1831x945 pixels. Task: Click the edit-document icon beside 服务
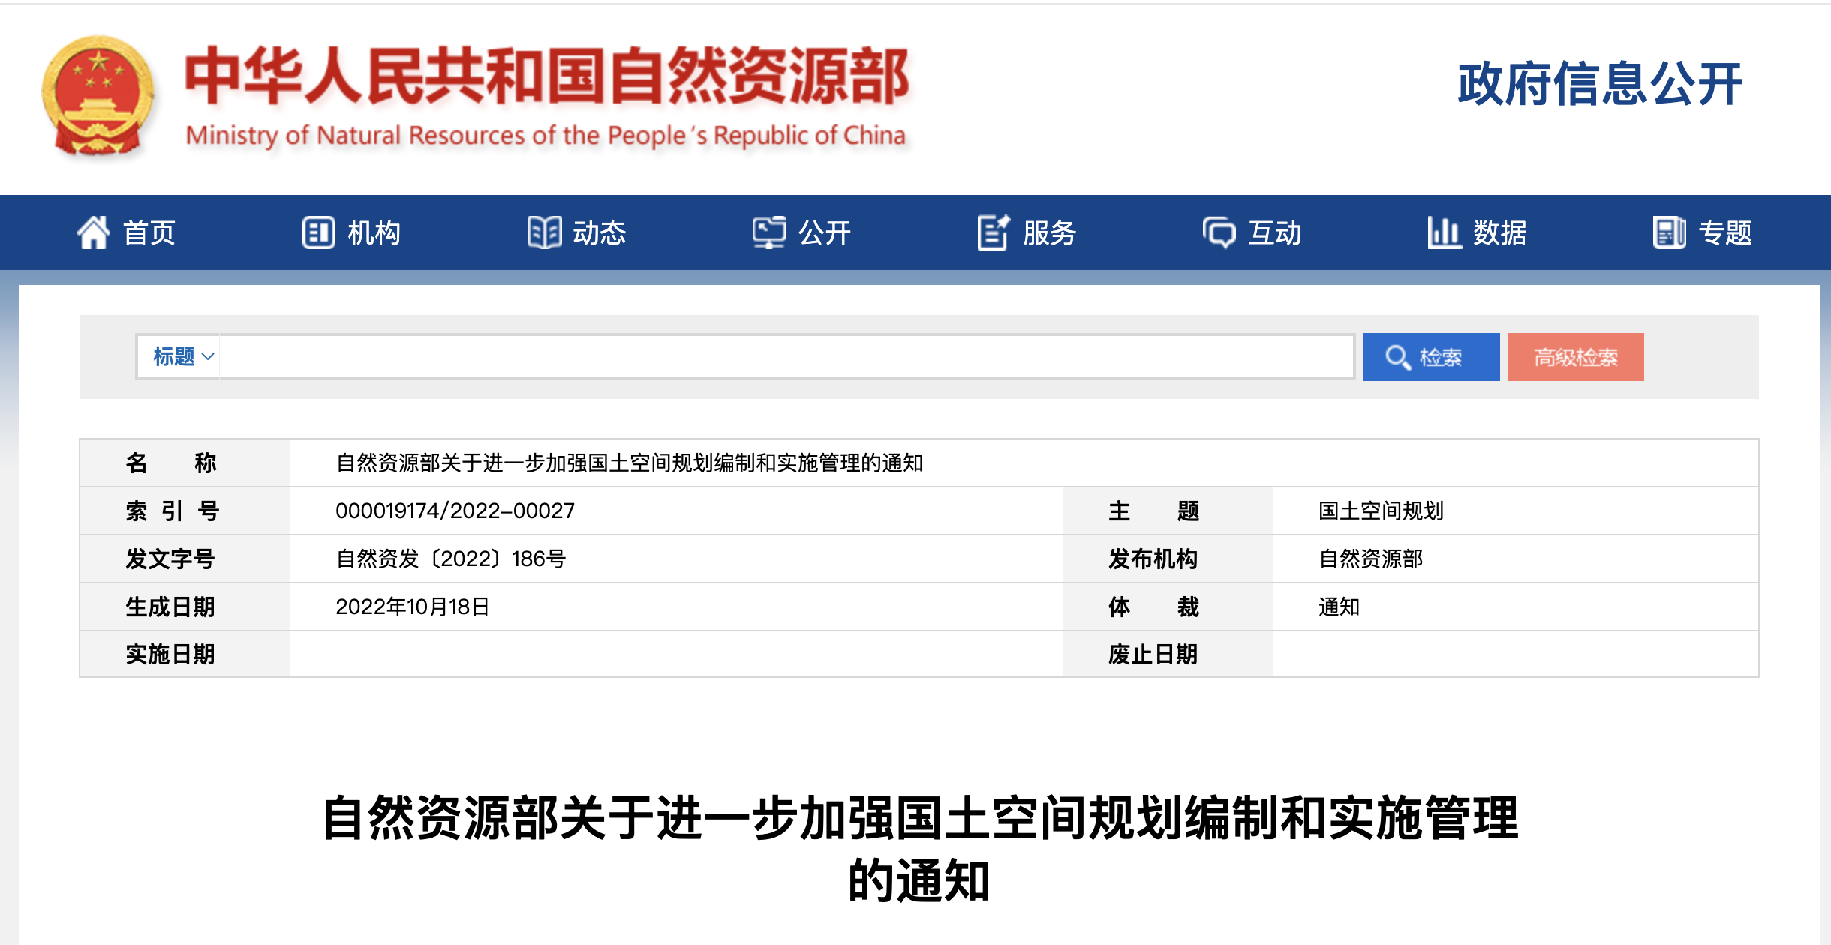(x=994, y=232)
